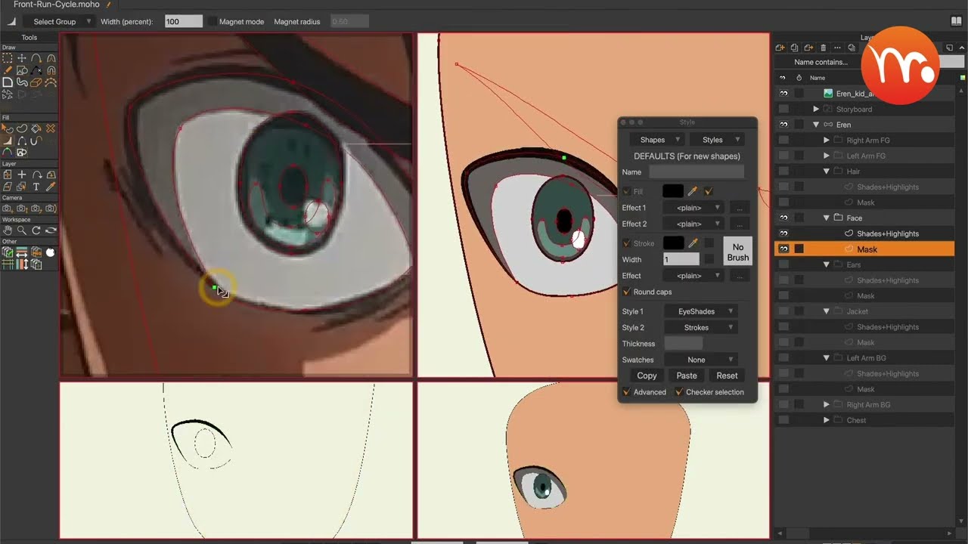Image resolution: width=968 pixels, height=544 pixels.
Task: Toggle Magnet mode checkbox
Action: pyautogui.click(x=213, y=22)
